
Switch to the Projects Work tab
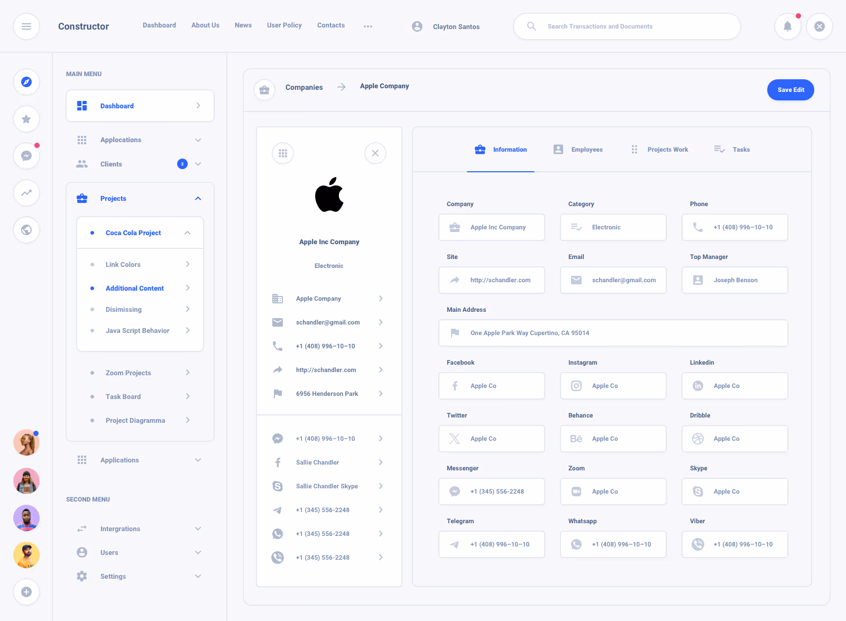coord(659,150)
